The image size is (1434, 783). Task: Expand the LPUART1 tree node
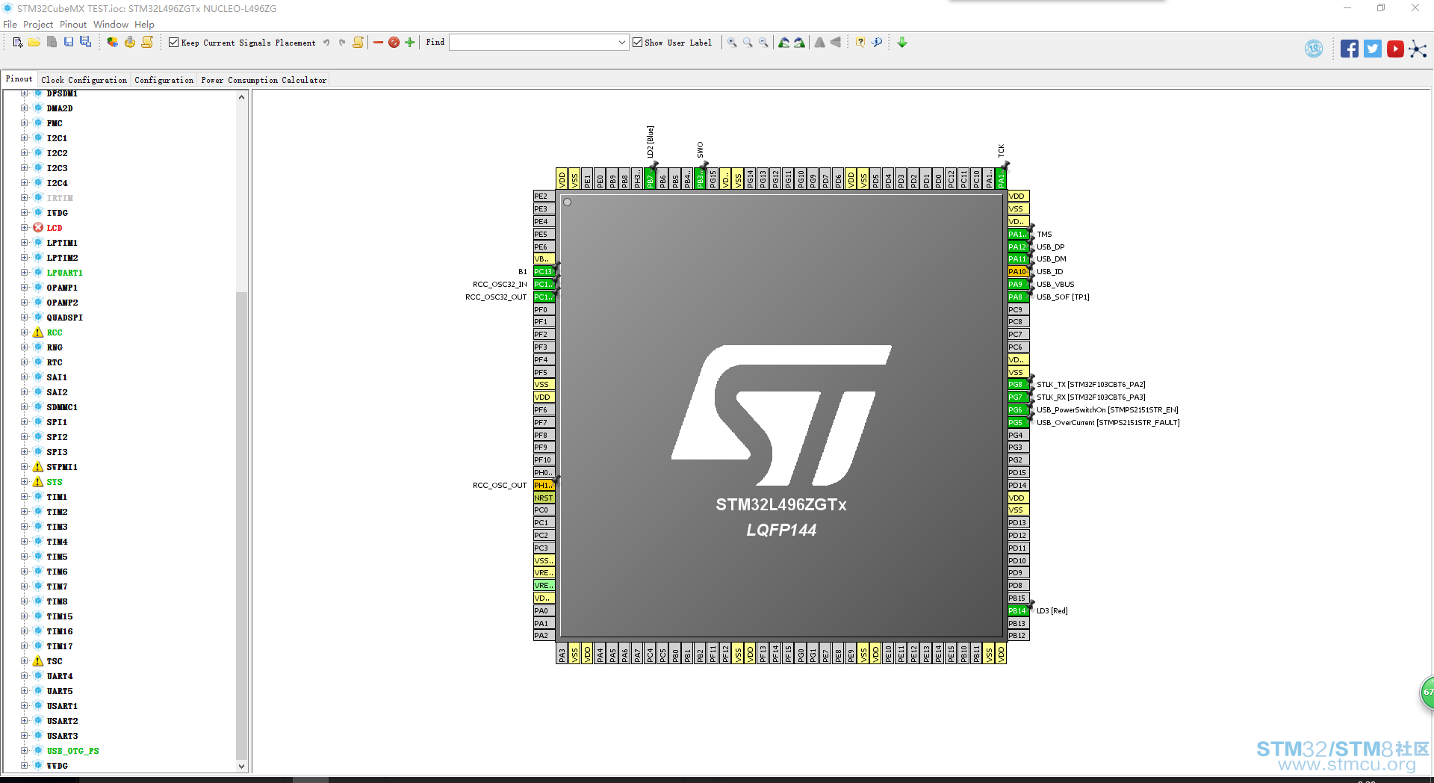click(25, 273)
